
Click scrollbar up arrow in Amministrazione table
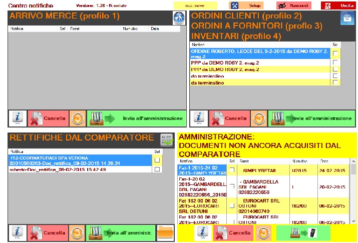353,161
